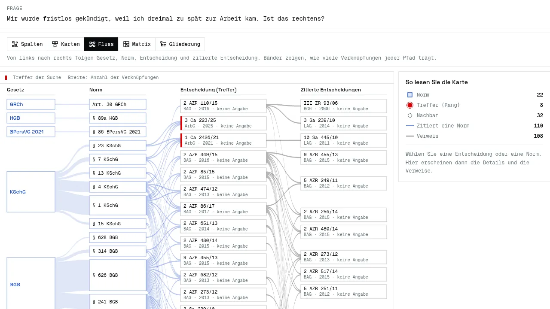Click the Gliederung outline icon
This screenshot has height=309, width=550.
[163, 44]
